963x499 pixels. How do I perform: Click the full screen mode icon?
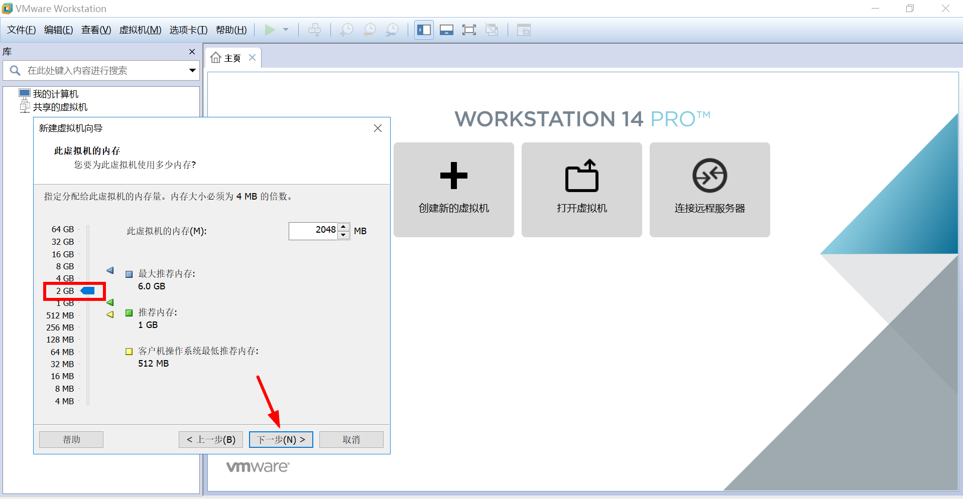pos(469,30)
